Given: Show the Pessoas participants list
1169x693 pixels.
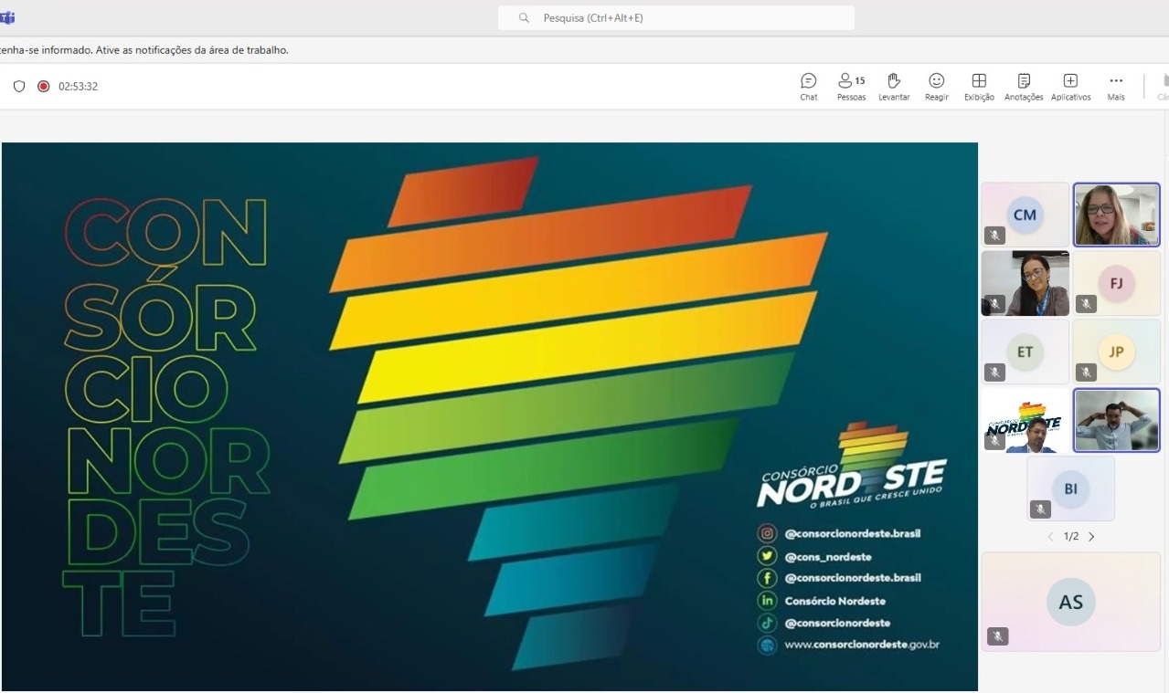Looking at the screenshot, I should coord(851,87).
